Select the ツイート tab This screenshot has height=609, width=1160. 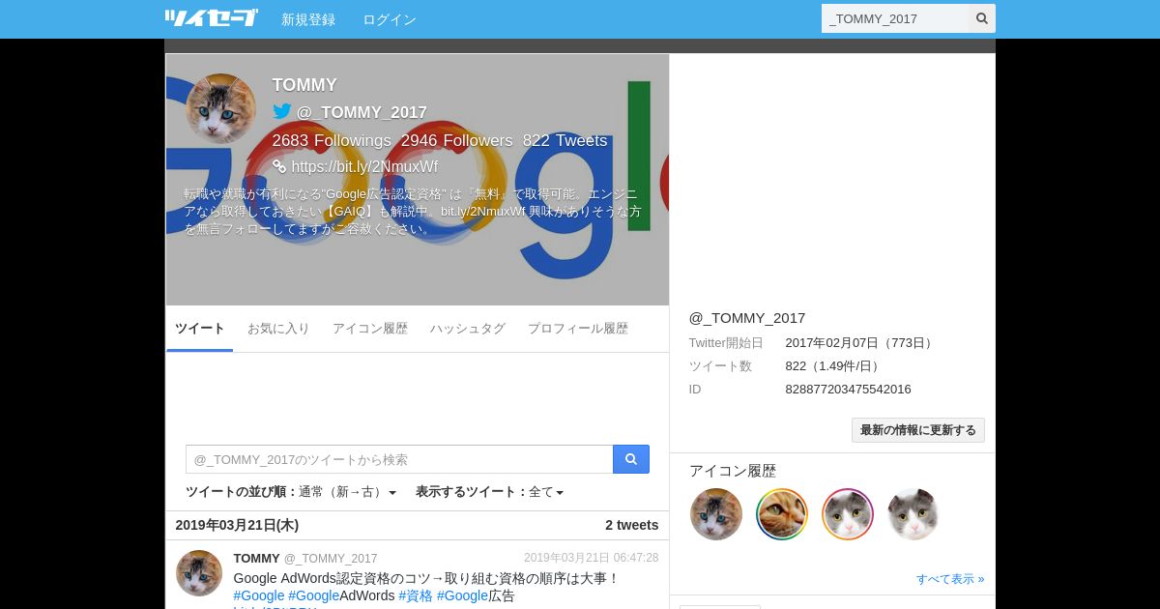(199, 329)
